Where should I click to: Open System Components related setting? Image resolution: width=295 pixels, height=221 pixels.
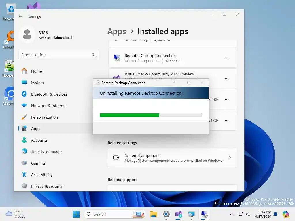tap(173, 158)
